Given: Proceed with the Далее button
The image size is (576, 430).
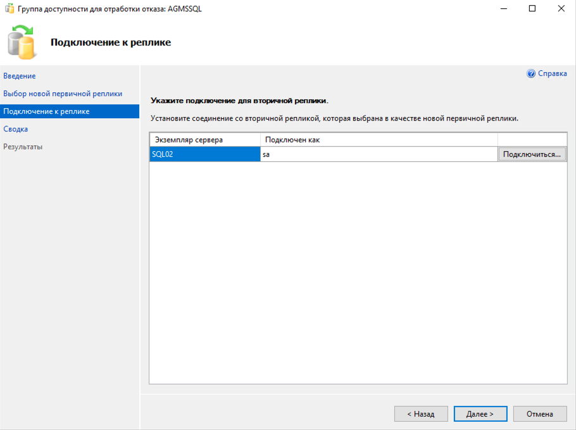Looking at the screenshot, I should (x=480, y=414).
